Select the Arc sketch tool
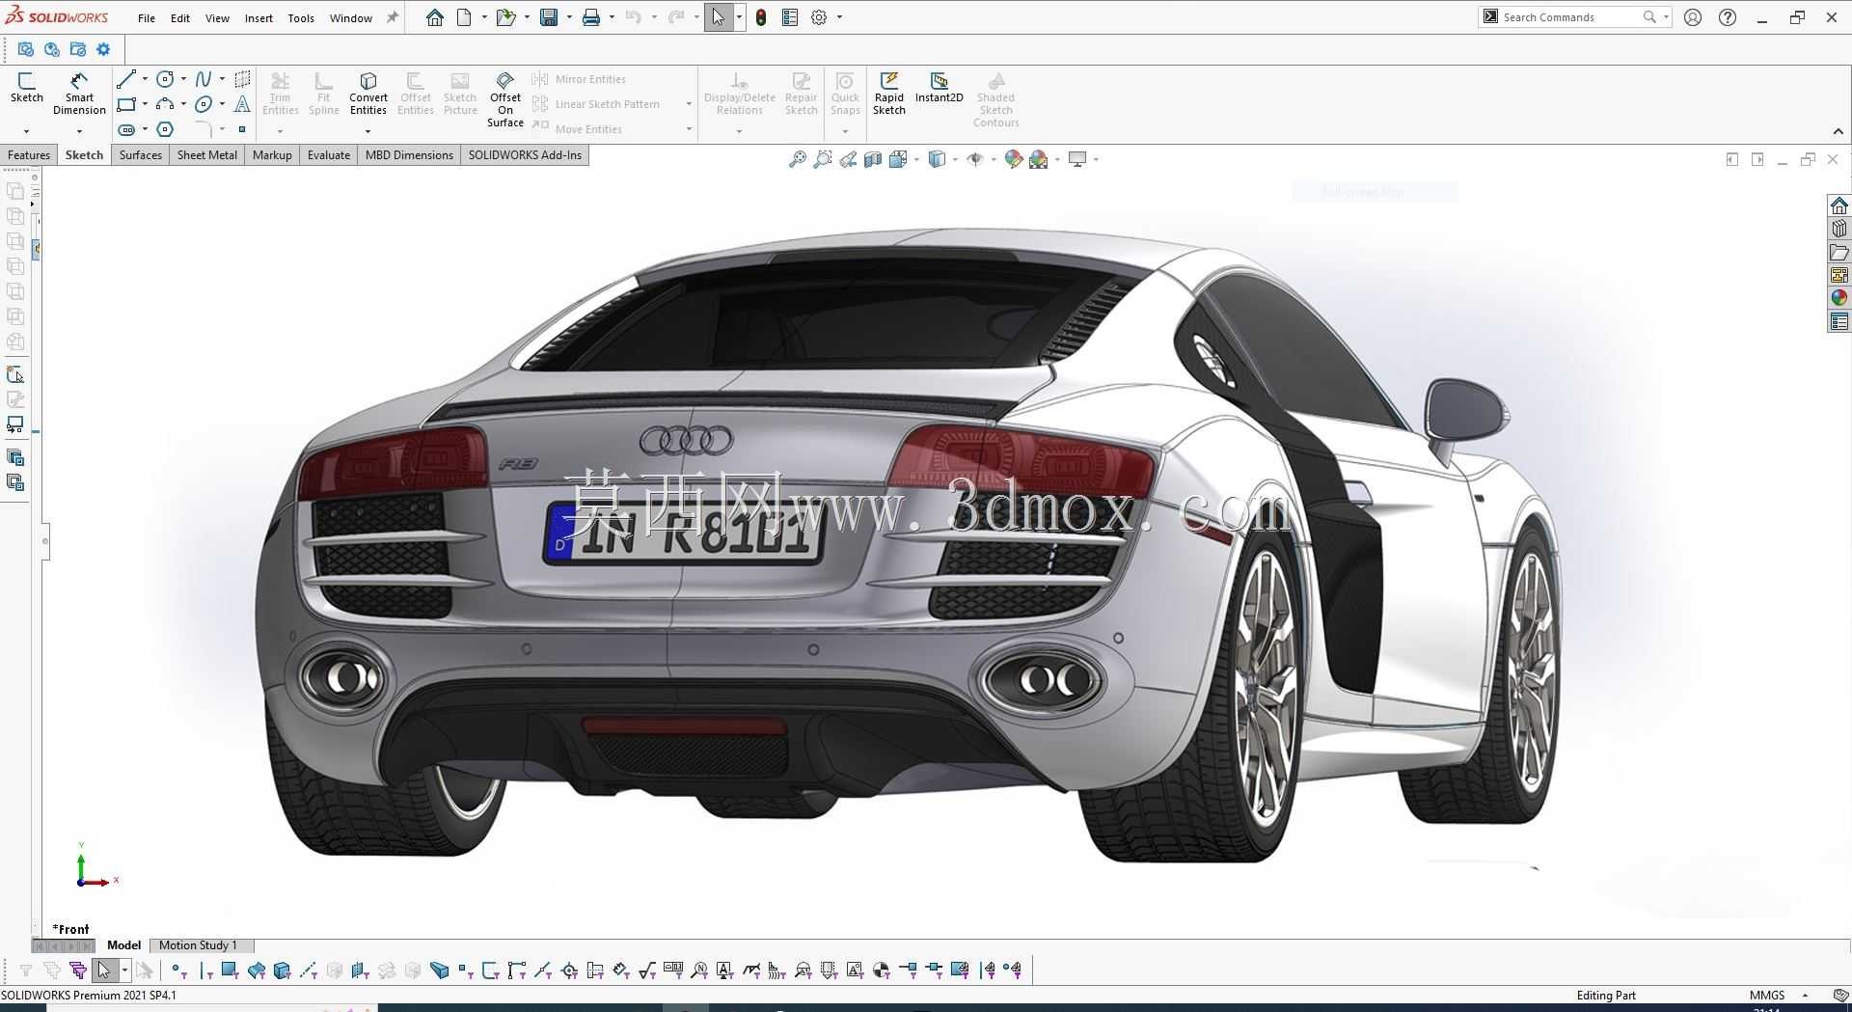 (165, 104)
